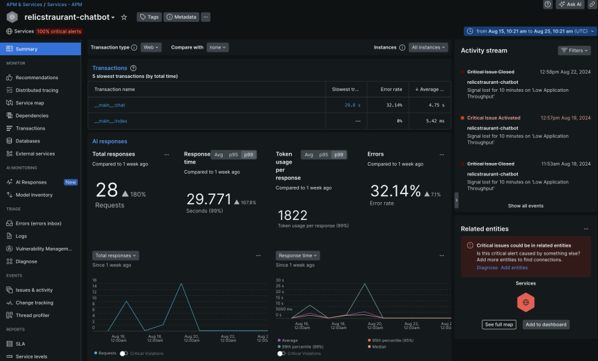Select p95 for Response time

(x=233, y=154)
